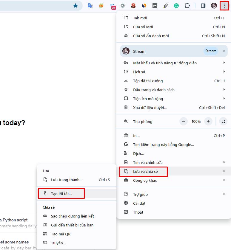Increase zoom with the plus button

pos(208,121)
